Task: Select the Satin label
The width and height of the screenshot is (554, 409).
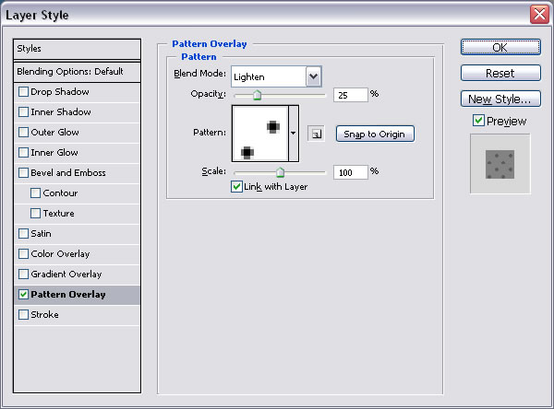Action: coord(41,234)
